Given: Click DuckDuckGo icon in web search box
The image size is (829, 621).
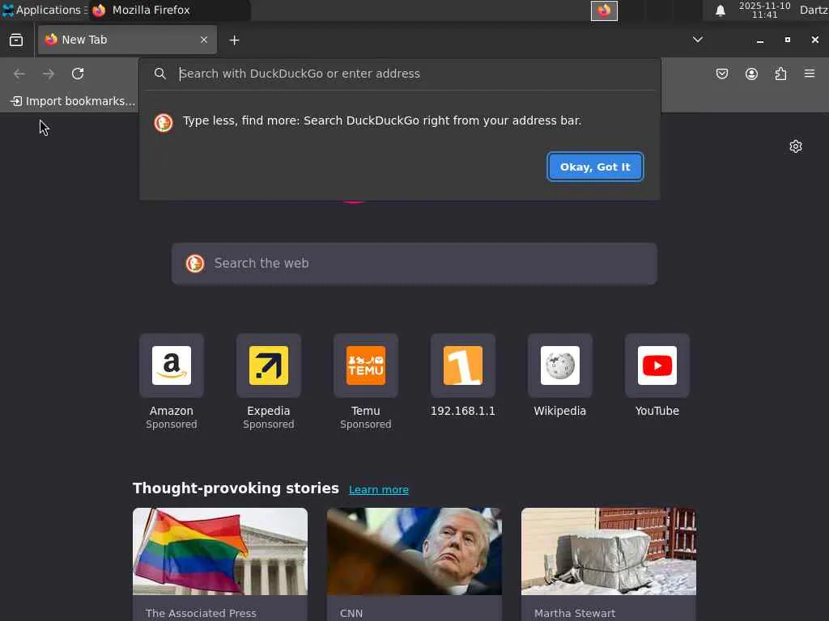Looking at the screenshot, I should coord(195,263).
